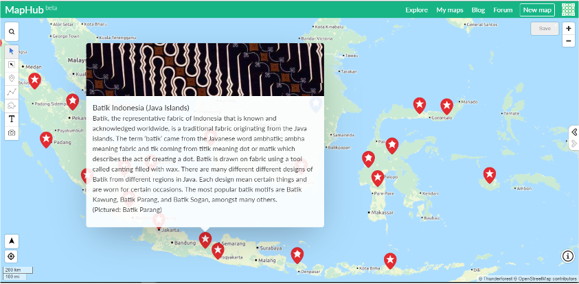
Task: Open the map search tool
Action: [12, 32]
